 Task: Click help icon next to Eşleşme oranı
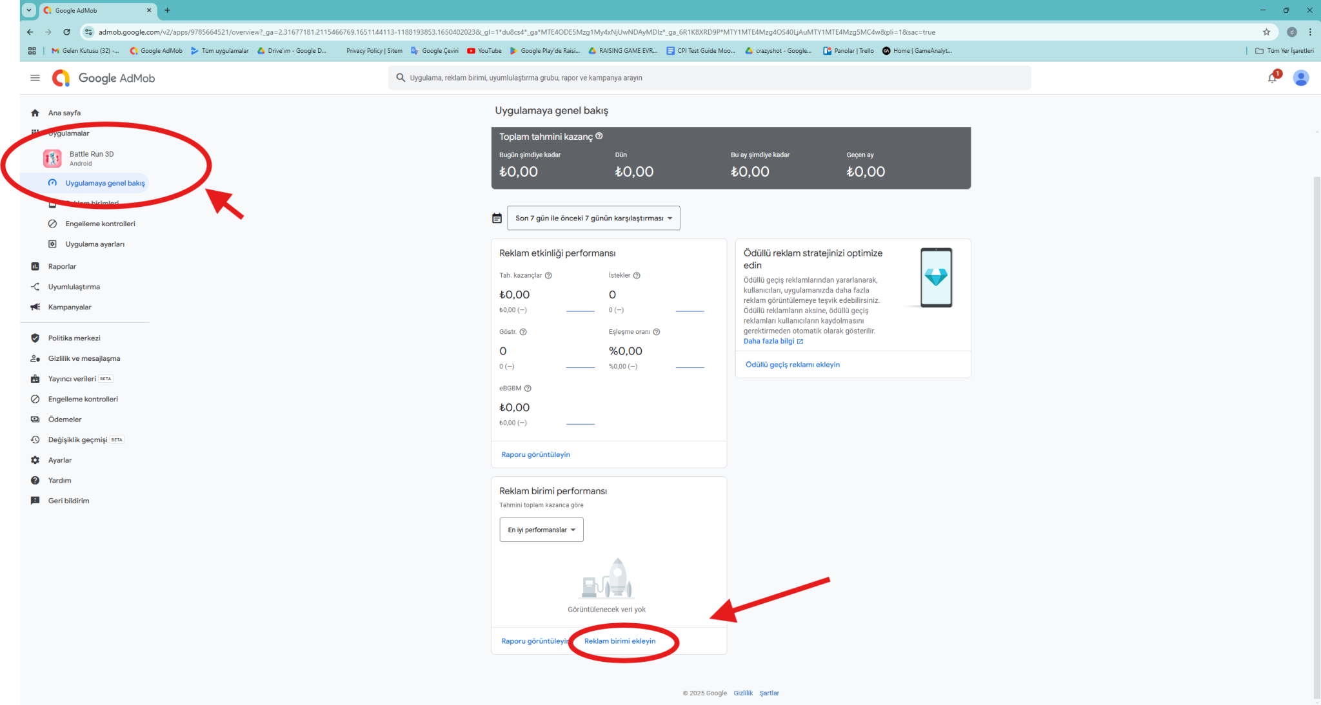pos(657,332)
